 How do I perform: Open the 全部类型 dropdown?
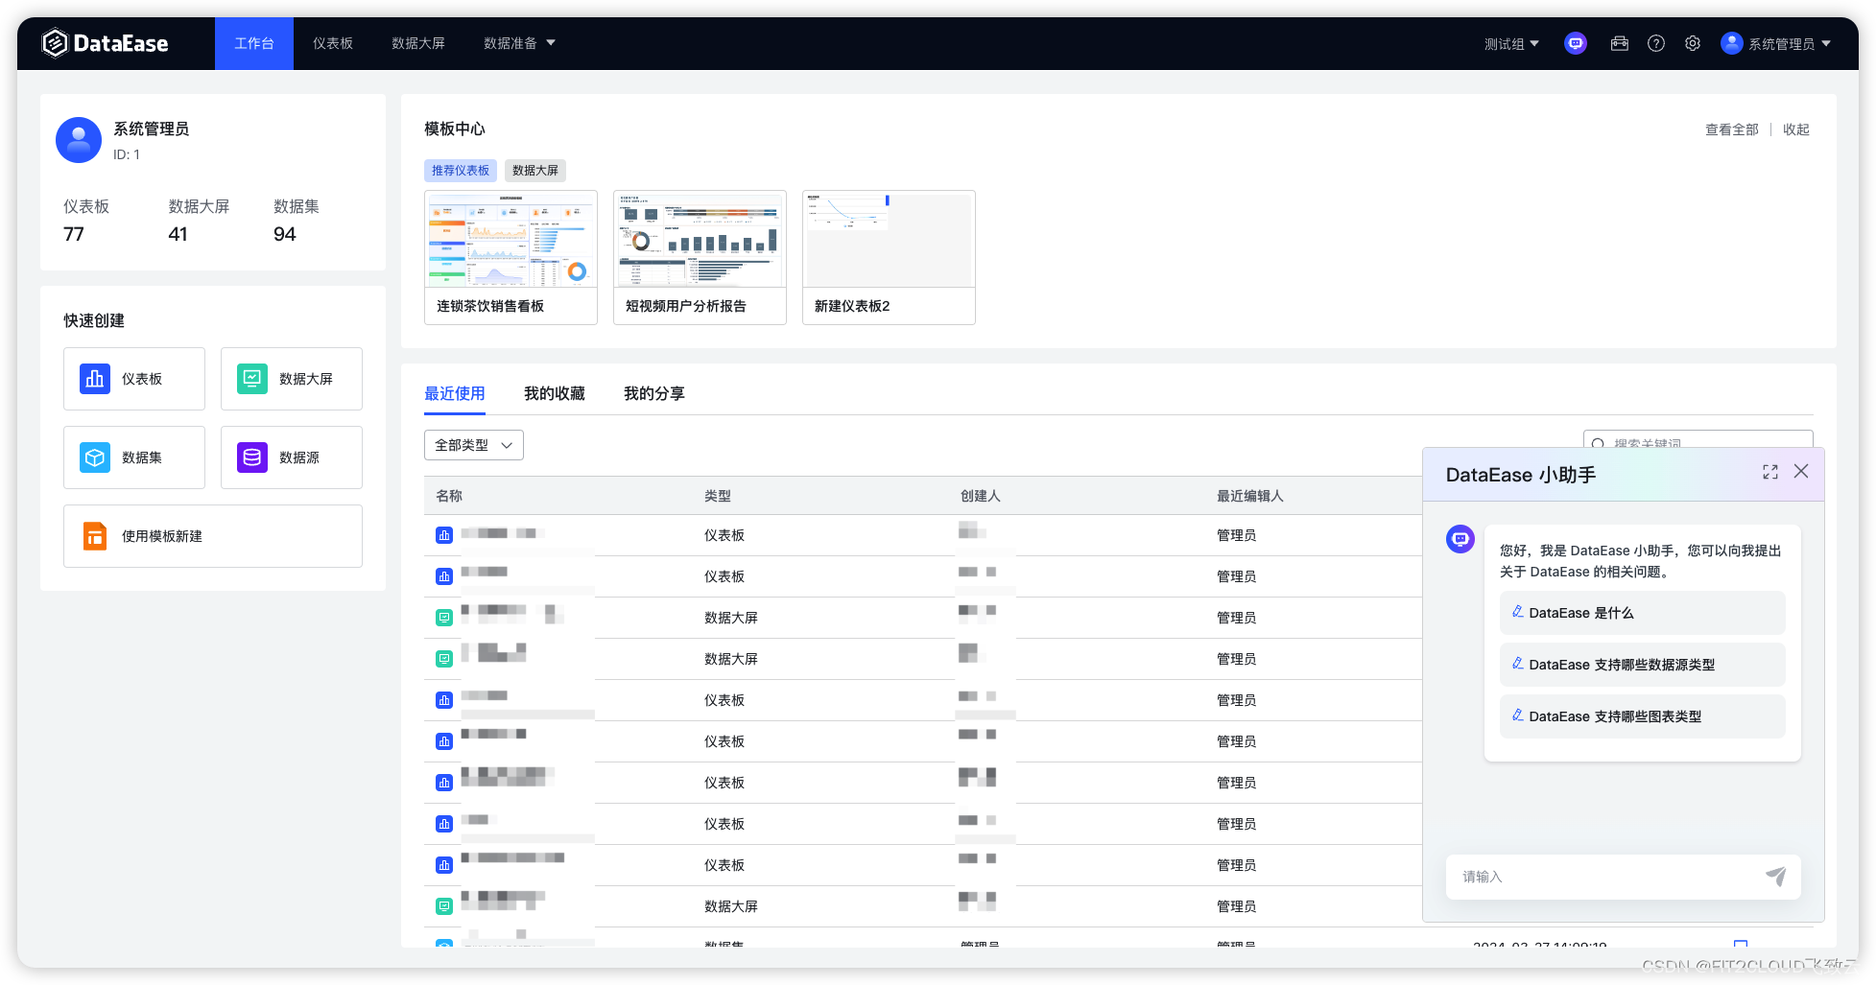[x=473, y=444]
